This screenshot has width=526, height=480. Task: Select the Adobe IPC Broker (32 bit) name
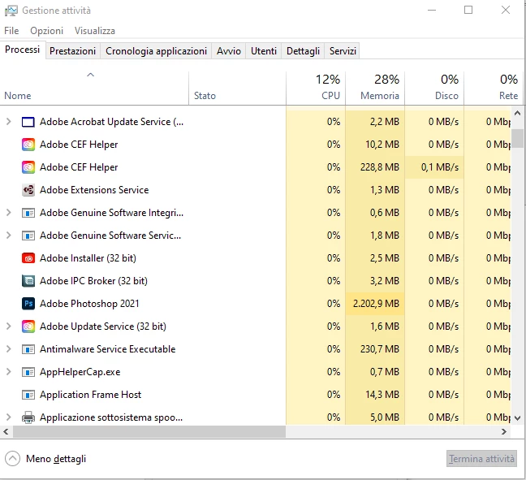click(93, 281)
